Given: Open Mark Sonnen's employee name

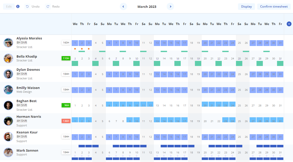Looking at the screenshot, I should click(27, 150).
